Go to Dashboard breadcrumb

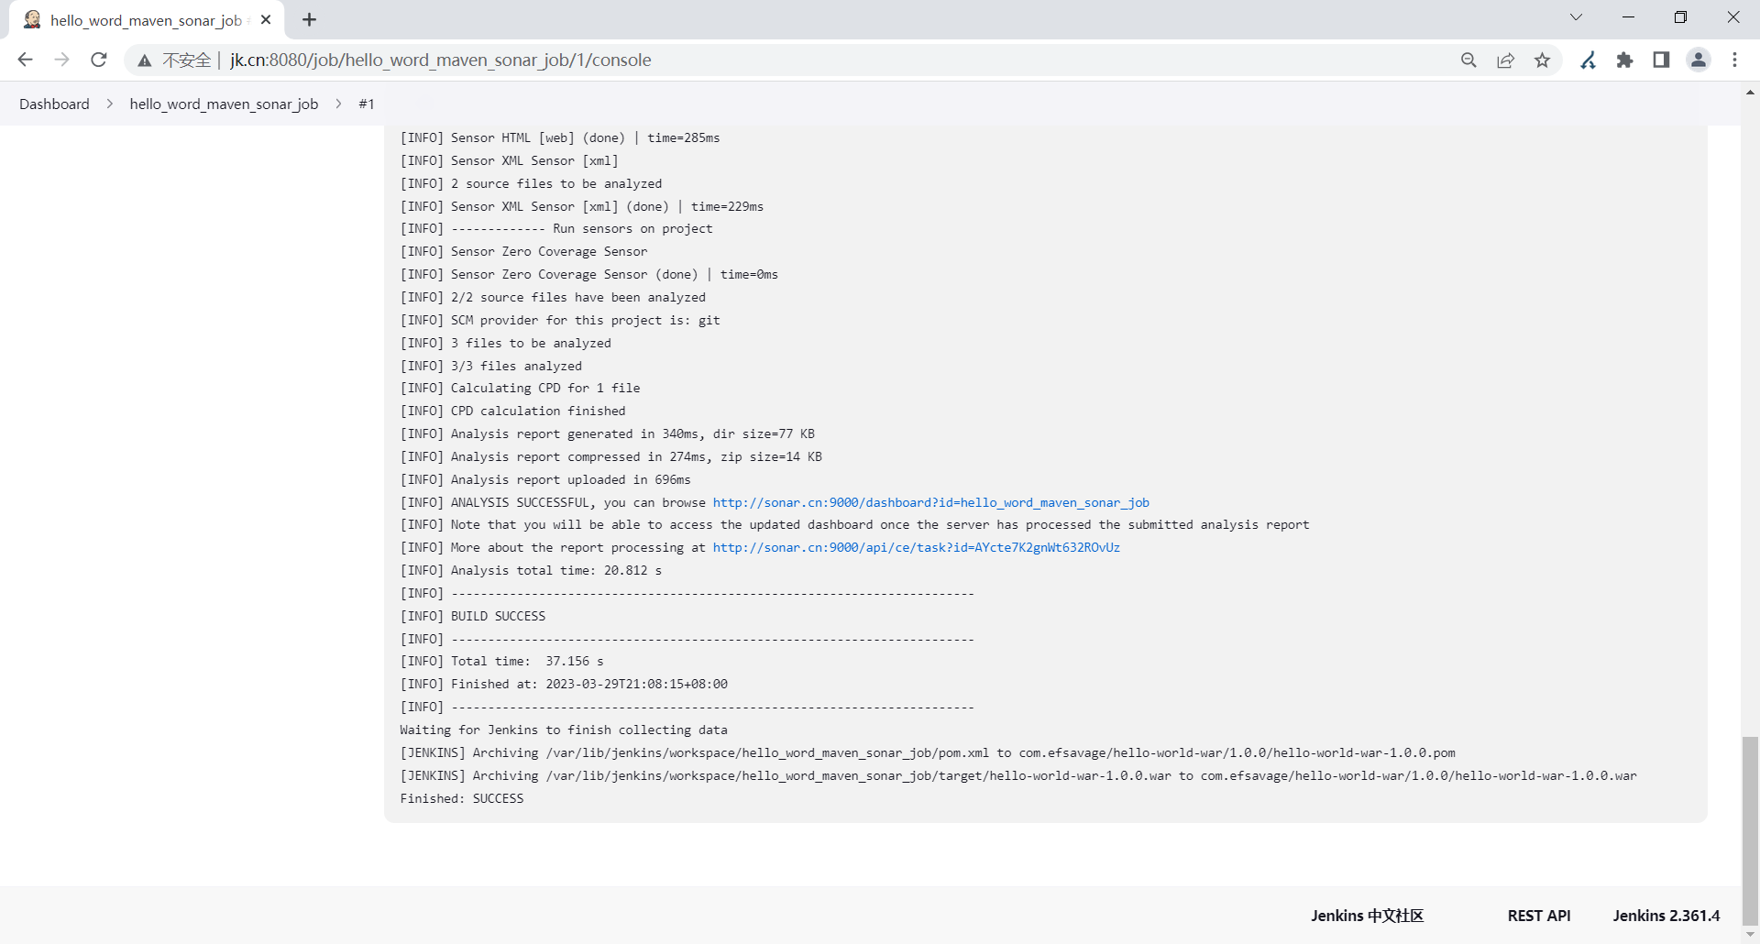(54, 104)
